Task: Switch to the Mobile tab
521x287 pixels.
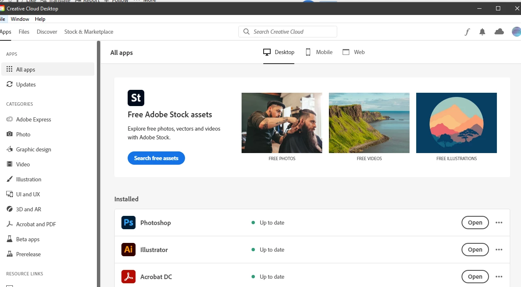Action: click(319, 52)
